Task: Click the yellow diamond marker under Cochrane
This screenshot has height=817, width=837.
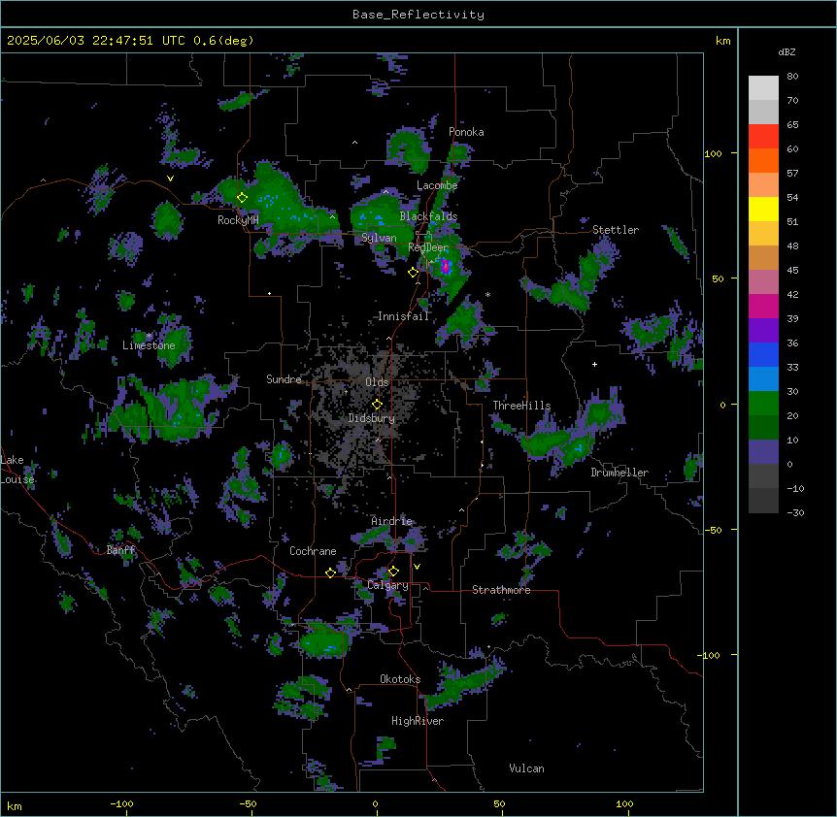Action: pos(330,572)
